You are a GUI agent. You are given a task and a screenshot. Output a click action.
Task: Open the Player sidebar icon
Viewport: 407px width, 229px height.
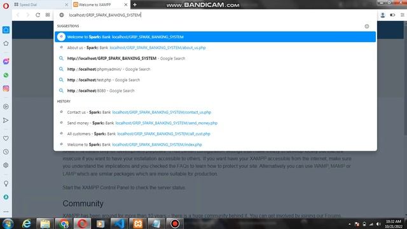(6, 106)
